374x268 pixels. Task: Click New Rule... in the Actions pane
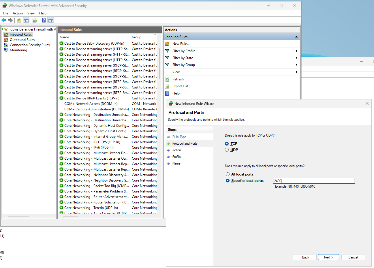point(181,44)
